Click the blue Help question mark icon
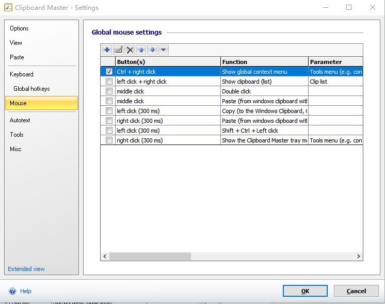385x304 pixels. pyautogui.click(x=12, y=291)
